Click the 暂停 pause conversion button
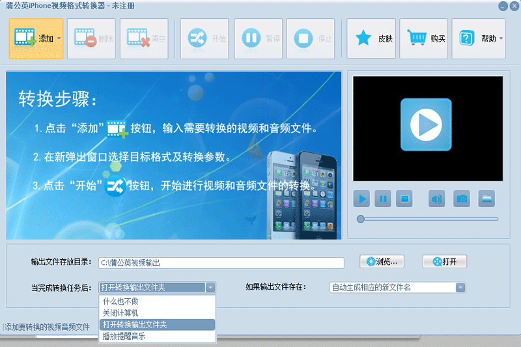Viewport: 521px width, 347px height. point(258,39)
